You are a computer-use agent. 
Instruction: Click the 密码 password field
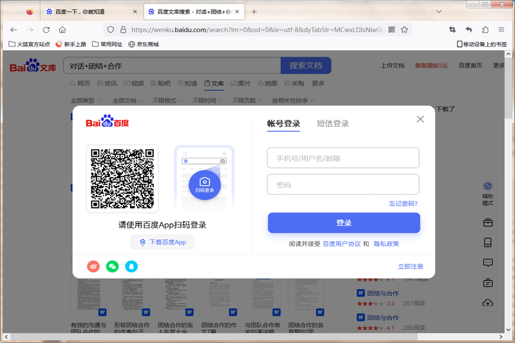click(x=343, y=185)
